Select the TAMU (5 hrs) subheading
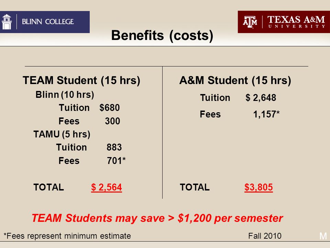The width and height of the screenshot is (330, 248). click(x=62, y=134)
